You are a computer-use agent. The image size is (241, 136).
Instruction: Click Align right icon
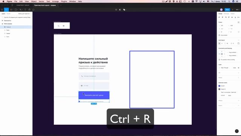(x=226, y=17)
